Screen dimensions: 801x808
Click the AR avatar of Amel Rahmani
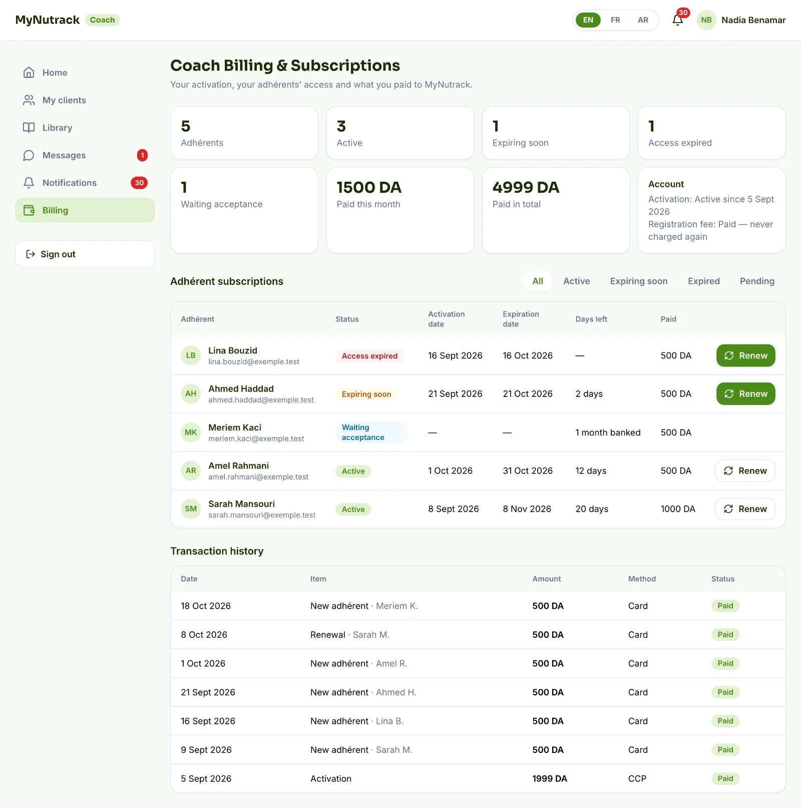pos(191,471)
